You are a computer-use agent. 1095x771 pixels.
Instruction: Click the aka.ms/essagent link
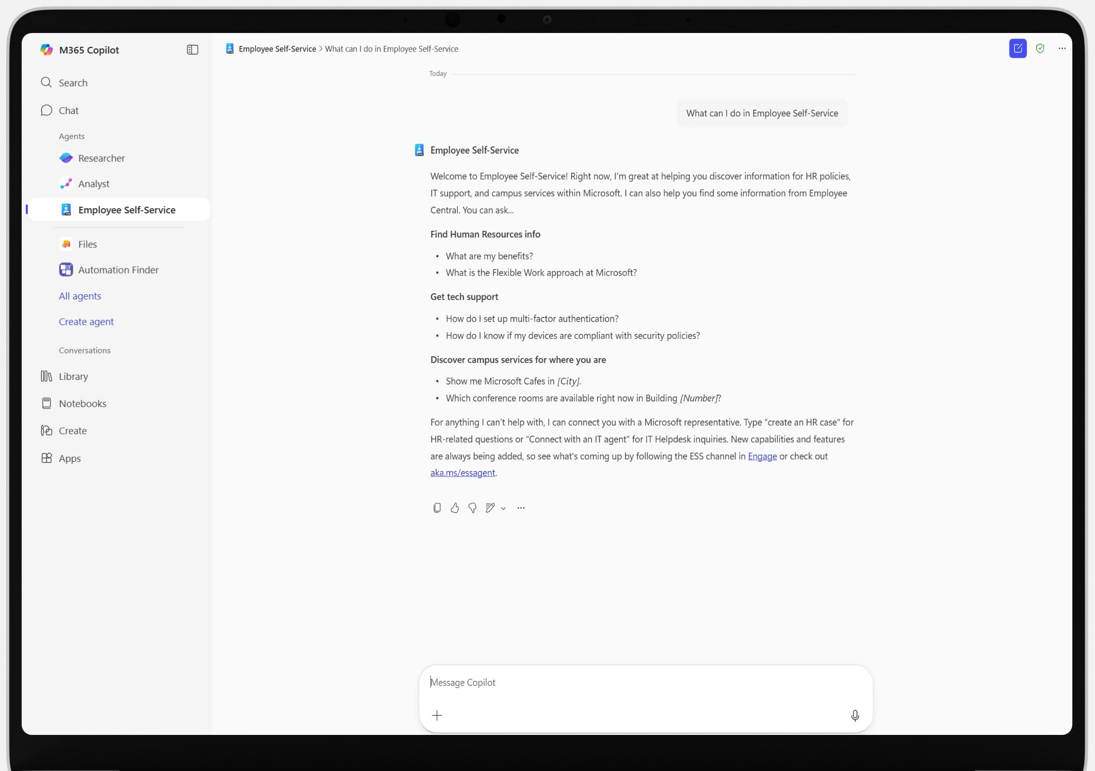pyautogui.click(x=462, y=473)
